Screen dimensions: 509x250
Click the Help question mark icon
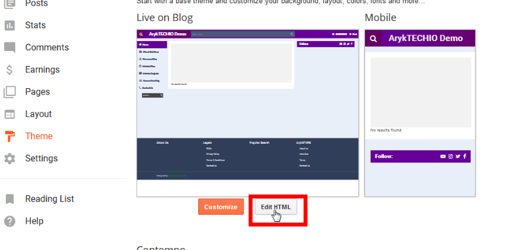pyautogui.click(x=10, y=221)
